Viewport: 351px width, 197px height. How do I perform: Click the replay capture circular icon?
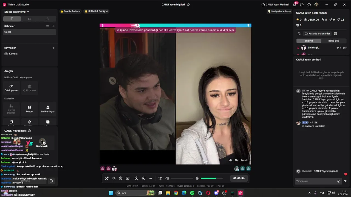coord(143,178)
